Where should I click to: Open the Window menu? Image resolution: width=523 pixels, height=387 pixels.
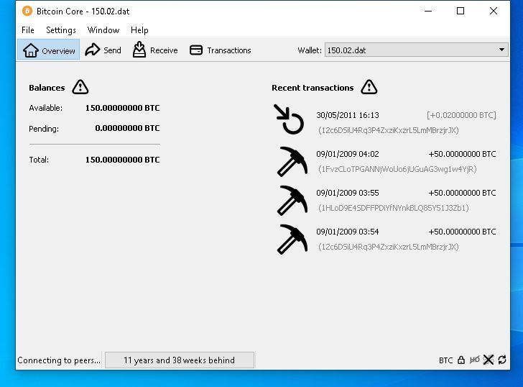click(103, 30)
